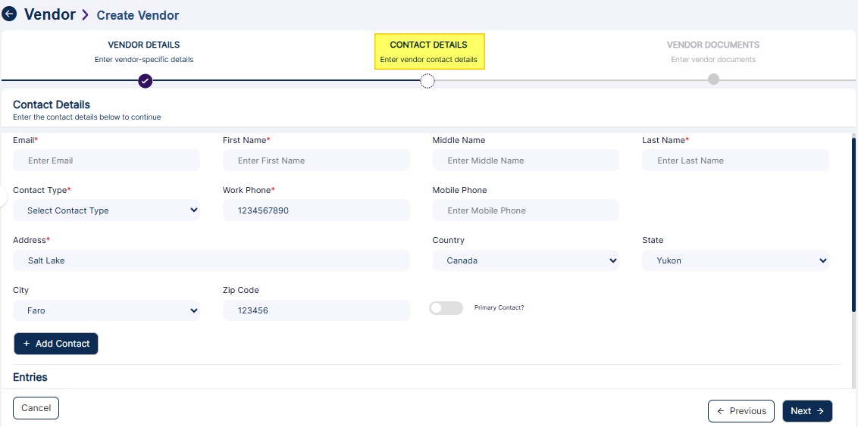The image size is (858, 427).
Task: Proceed with the Next button
Action: pyautogui.click(x=807, y=411)
